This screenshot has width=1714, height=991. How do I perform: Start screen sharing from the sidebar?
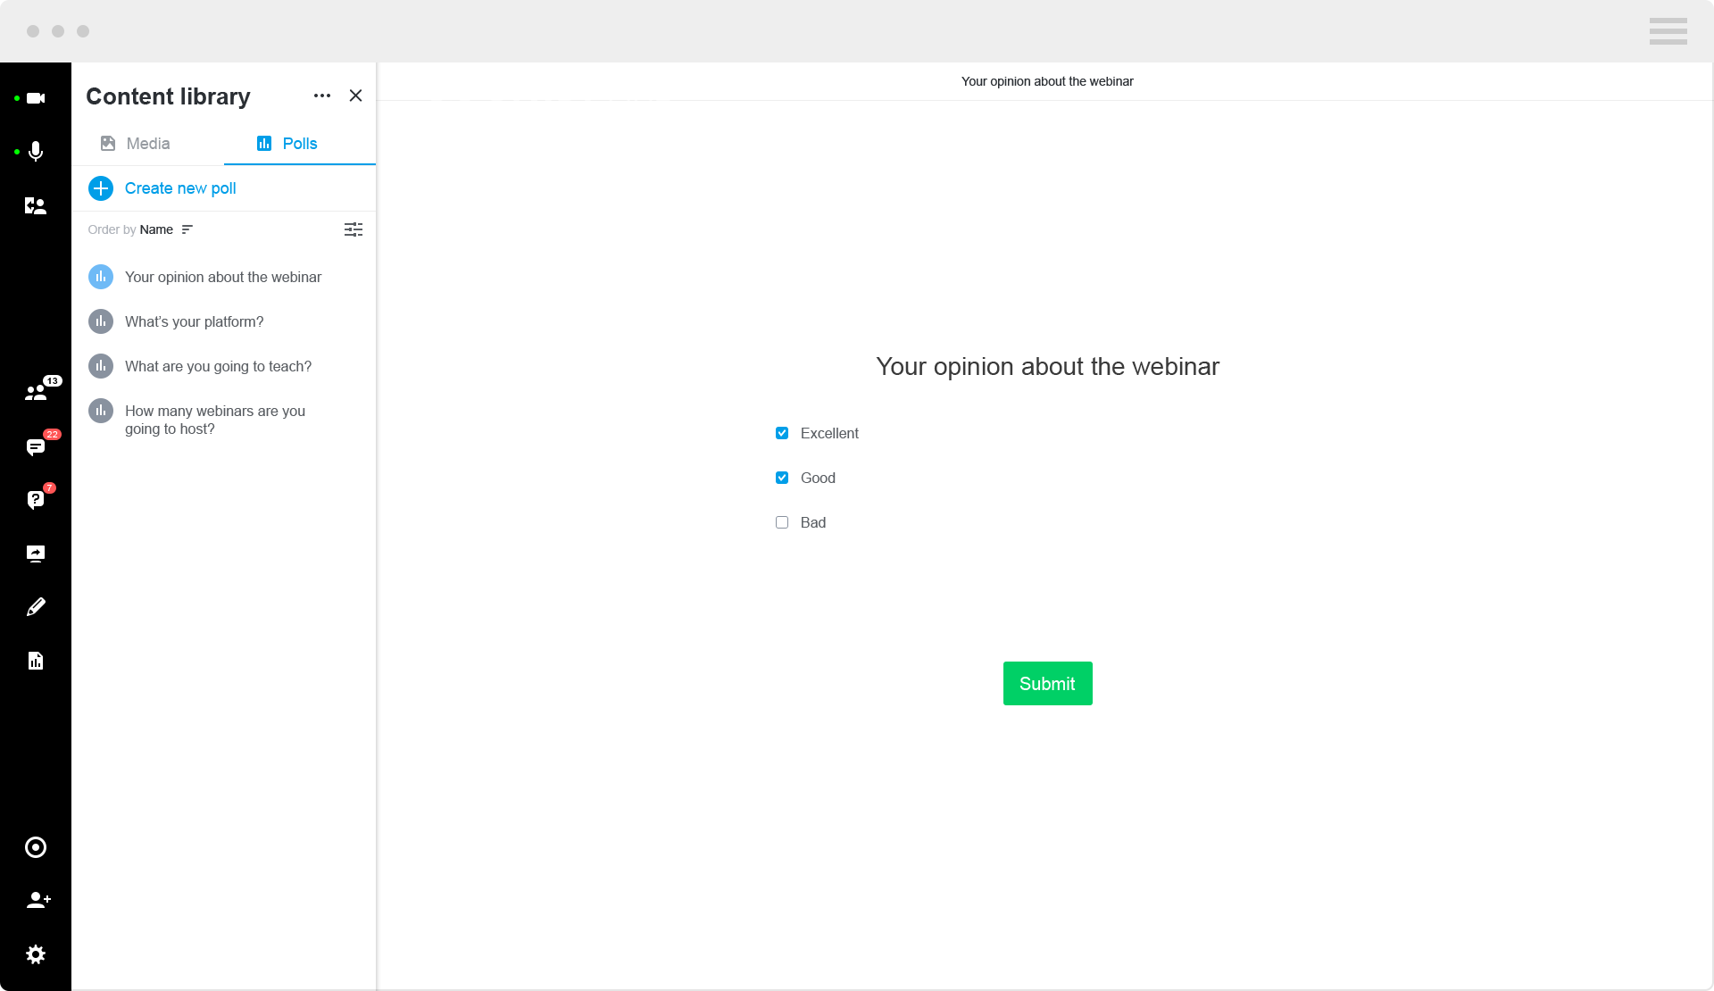pos(36,554)
